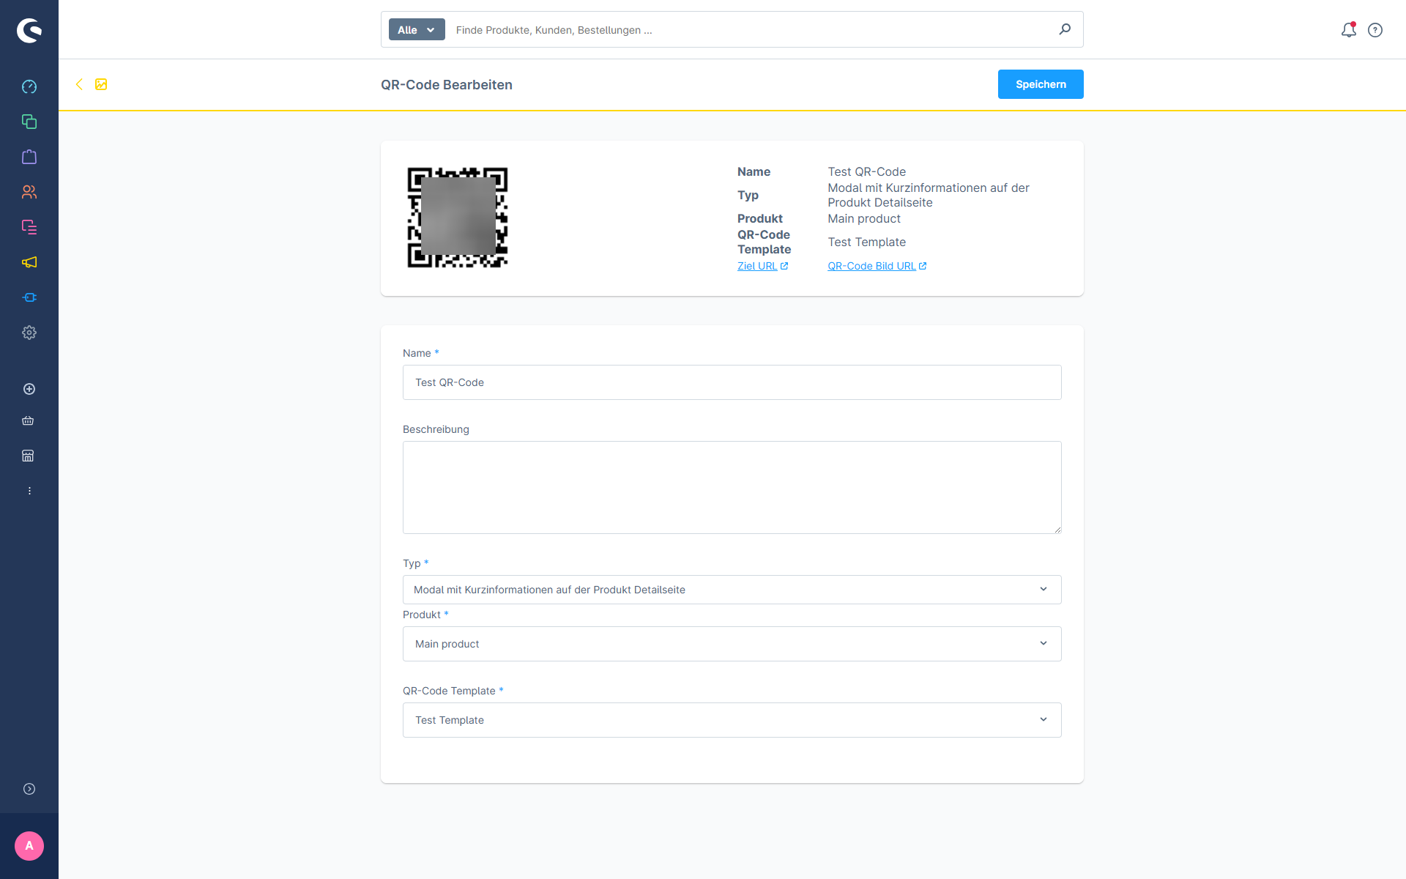Screen dimensions: 1406x879
Task: Open the Catalogues sidebar icon
Action: click(29, 122)
